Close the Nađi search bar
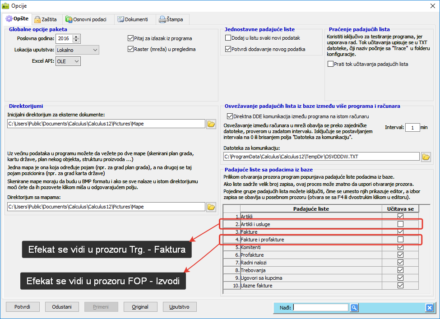Image resolution: width=440 pixels, height=319 pixels. 429,307
